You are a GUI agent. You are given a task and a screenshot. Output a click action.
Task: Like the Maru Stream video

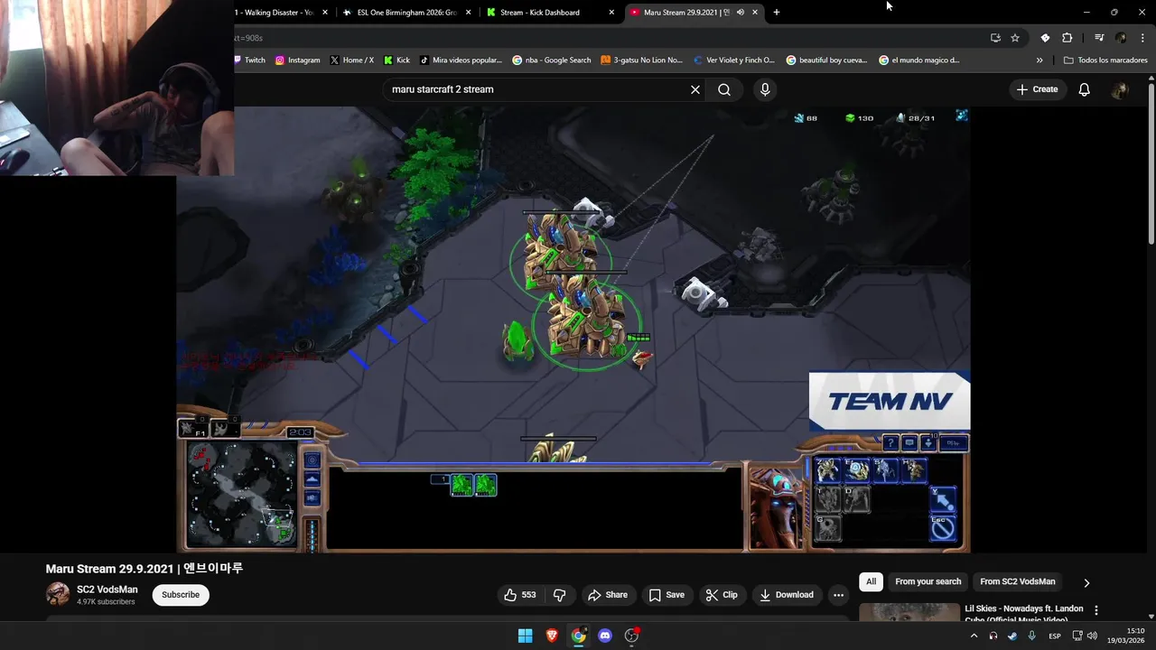[519, 595]
